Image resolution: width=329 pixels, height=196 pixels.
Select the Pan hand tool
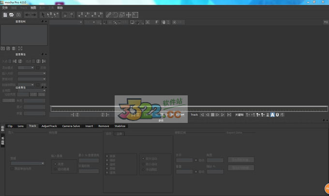tap(64, 15)
